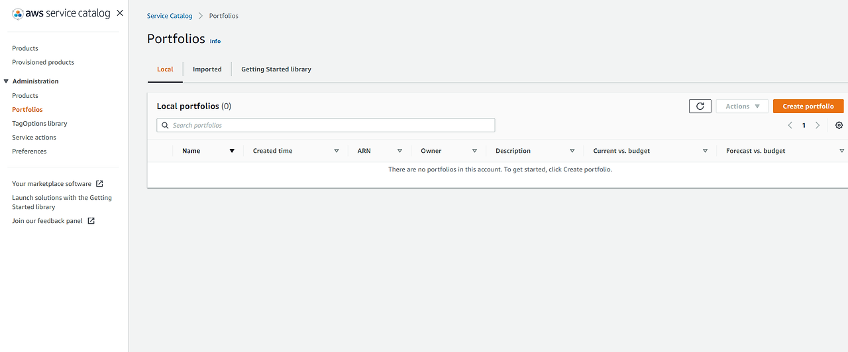The image size is (848, 352).
Task: Open the Getting Started library tab
Action: tap(276, 69)
